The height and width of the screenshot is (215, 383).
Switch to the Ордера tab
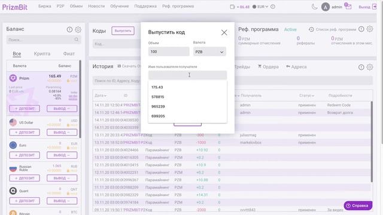coord(268,66)
